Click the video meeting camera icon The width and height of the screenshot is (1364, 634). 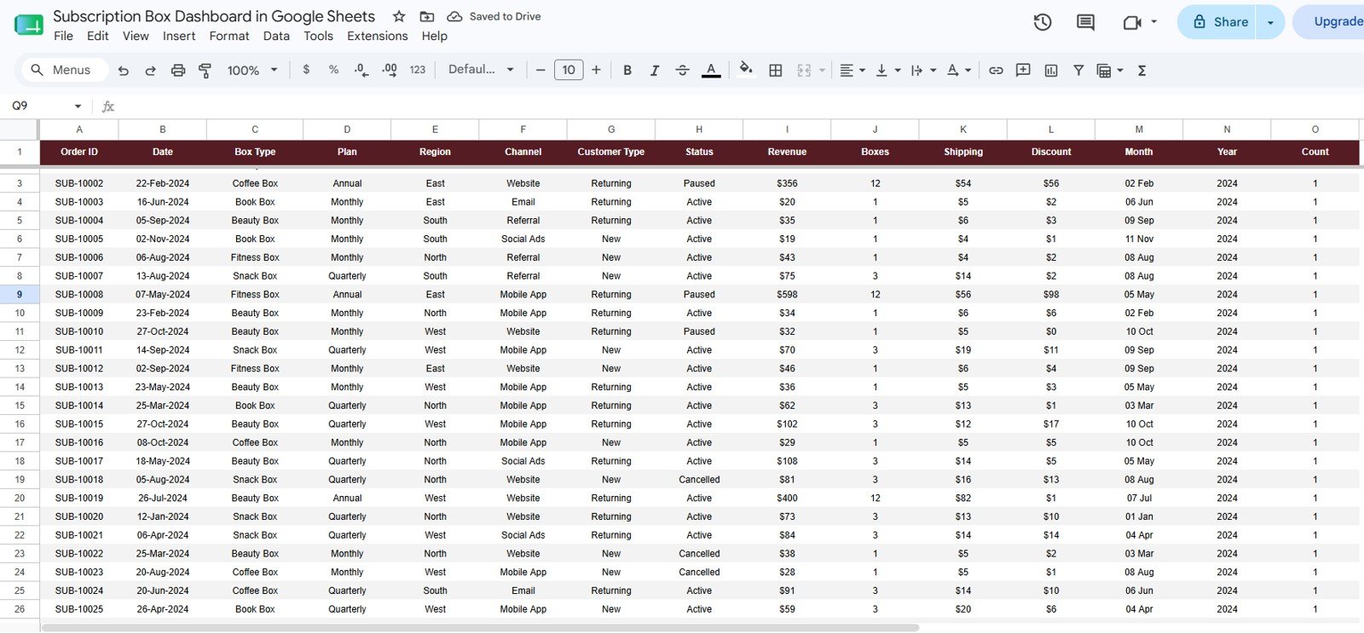click(x=1132, y=22)
